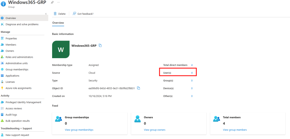290x139 pixels.
Task: Open the Got feedback option
Action: [83, 14]
